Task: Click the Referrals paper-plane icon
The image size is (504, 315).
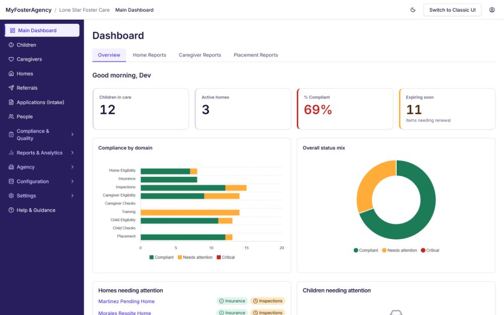Action: point(11,88)
